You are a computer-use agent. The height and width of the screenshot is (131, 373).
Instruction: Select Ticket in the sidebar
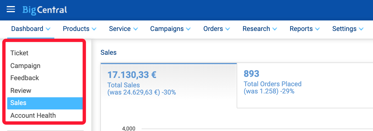[45, 53]
